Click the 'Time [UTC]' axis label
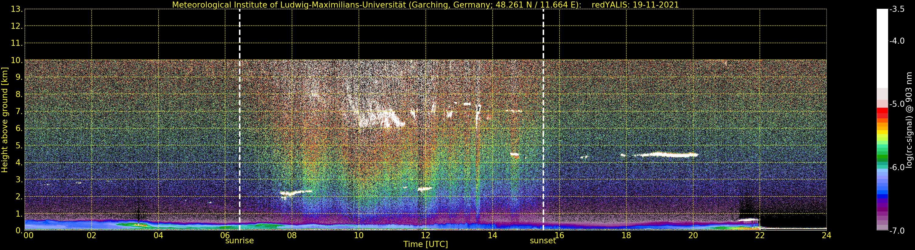915x250 pixels. click(426, 244)
